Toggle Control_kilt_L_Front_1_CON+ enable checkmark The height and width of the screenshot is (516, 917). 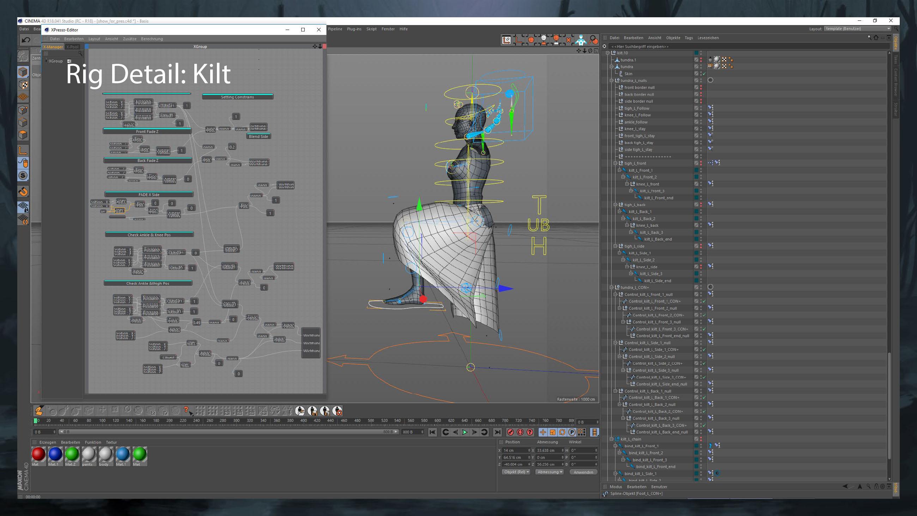704,301
